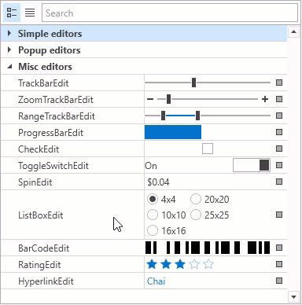Click RangeTrackBarEdit right thumb

click(197, 116)
